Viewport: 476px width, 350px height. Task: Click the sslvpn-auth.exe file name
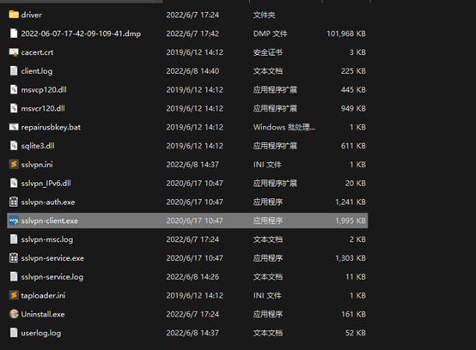pyautogui.click(x=48, y=202)
